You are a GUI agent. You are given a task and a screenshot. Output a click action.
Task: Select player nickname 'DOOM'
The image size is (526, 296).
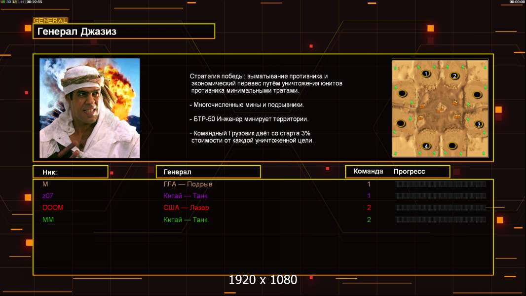click(x=53, y=208)
